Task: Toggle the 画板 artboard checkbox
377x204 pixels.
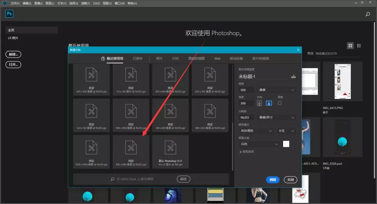Action: pyautogui.click(x=280, y=103)
